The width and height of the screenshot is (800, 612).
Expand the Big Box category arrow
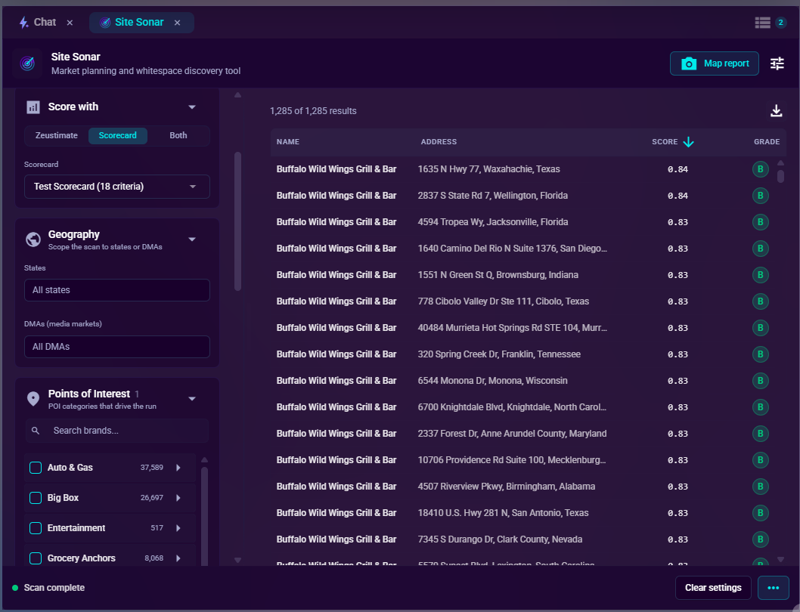[x=178, y=498]
